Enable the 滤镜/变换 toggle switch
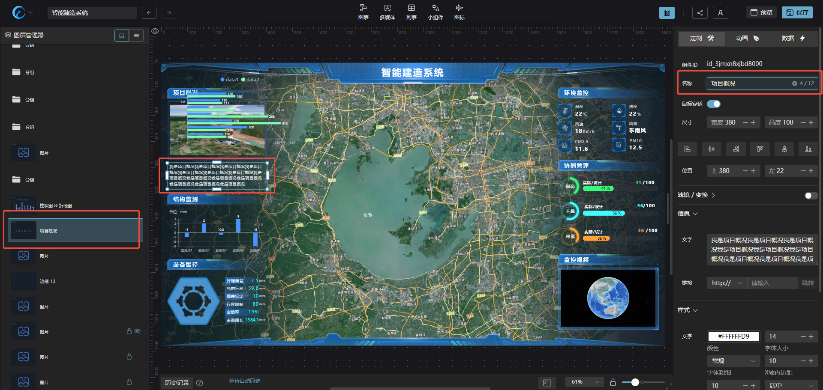823x390 pixels. pyautogui.click(x=811, y=196)
